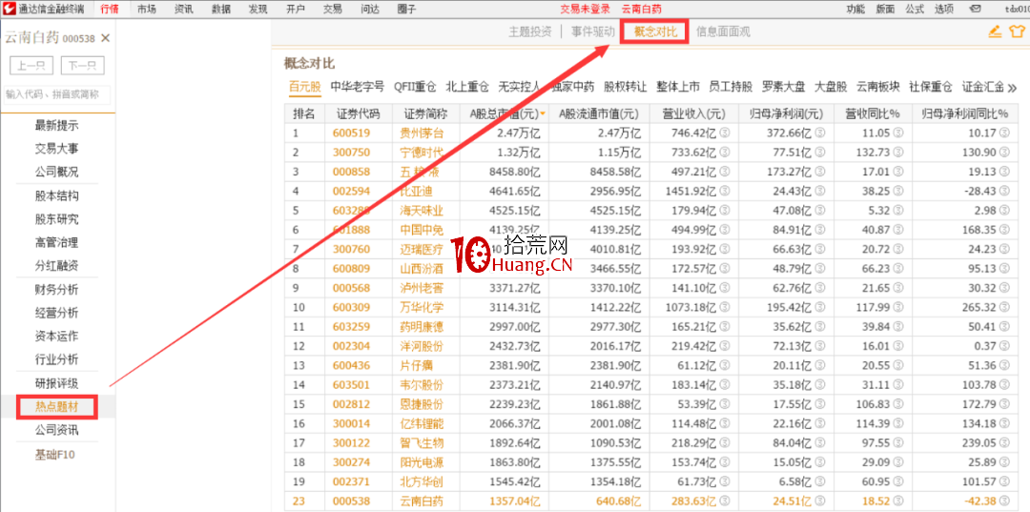
Task: Expand more concept tabs with » arrow
Action: [x=1012, y=88]
